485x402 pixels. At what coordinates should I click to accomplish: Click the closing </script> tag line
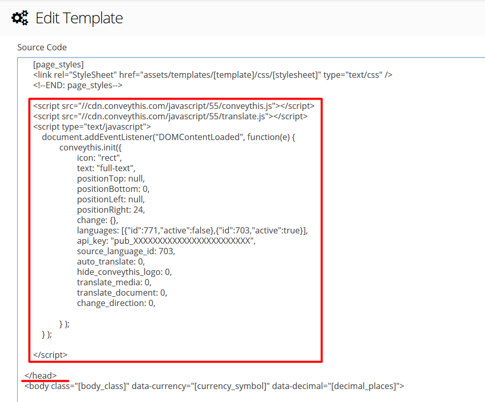click(x=50, y=355)
